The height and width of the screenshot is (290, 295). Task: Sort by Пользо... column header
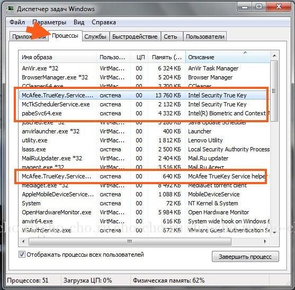(x=113, y=57)
